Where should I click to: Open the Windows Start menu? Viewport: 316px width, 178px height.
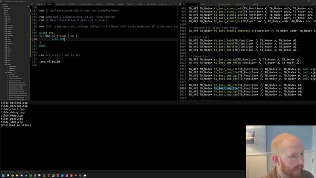[x=3, y=176]
